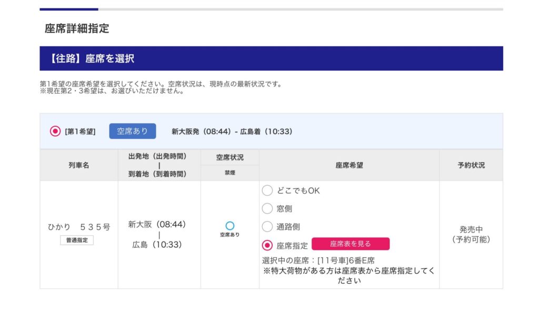Select the 座席指定 radio option
This screenshot has width=539, height=311.
click(x=267, y=245)
